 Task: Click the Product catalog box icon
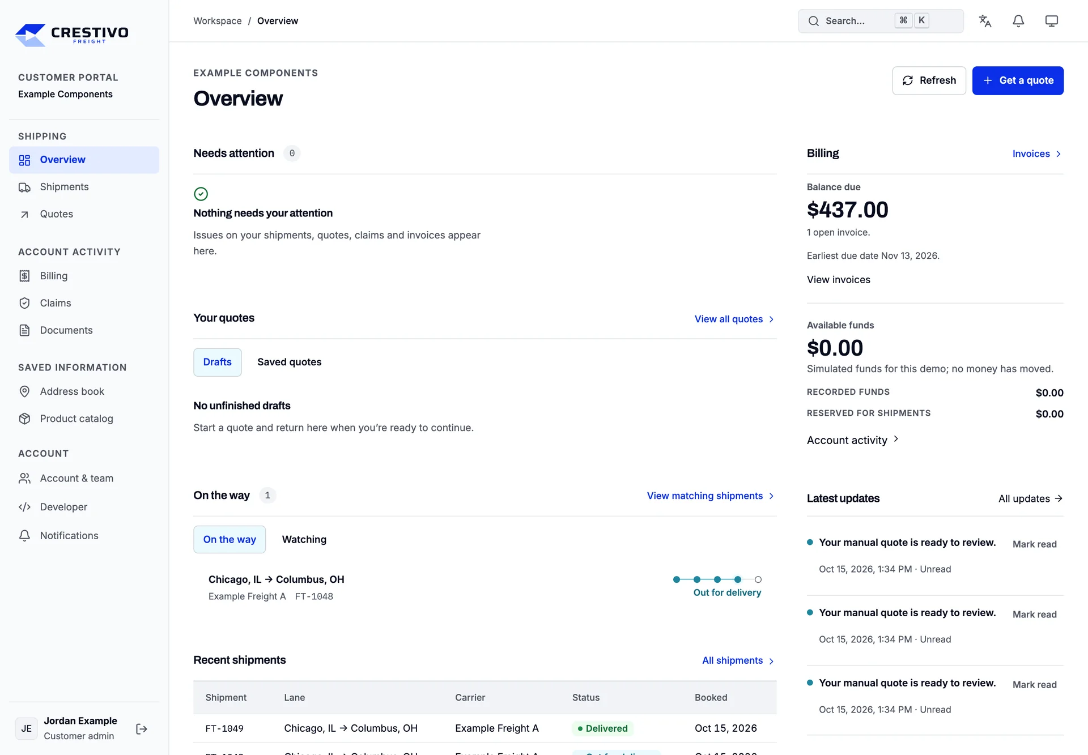coord(24,419)
